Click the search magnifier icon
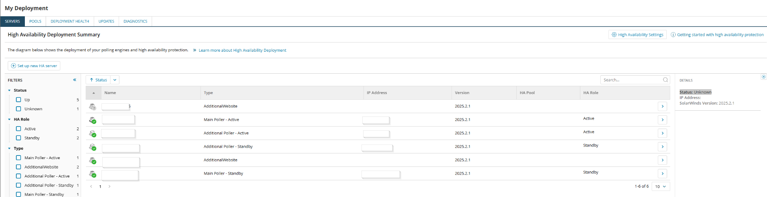 click(665, 80)
